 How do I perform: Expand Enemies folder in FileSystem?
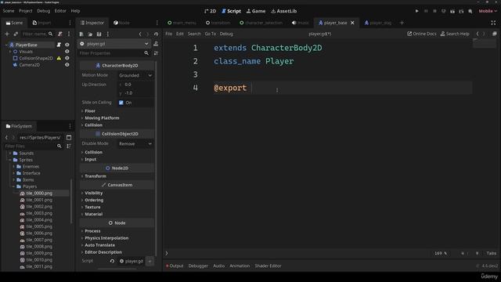[14, 167]
